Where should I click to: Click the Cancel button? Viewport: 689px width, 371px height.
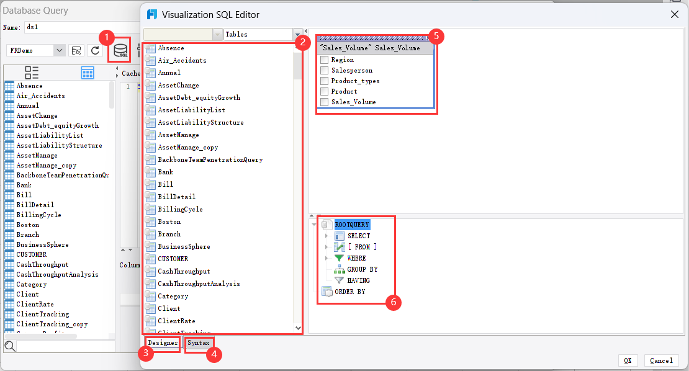coord(661,360)
